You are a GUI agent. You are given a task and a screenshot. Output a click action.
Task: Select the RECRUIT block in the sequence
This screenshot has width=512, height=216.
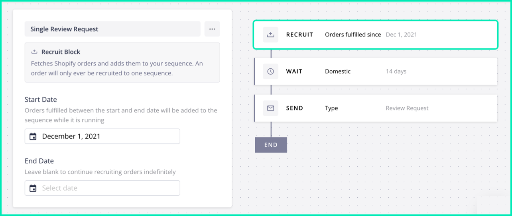pos(376,35)
